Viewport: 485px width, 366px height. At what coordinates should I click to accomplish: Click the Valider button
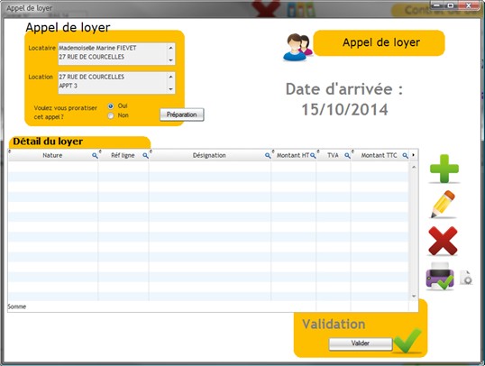click(361, 343)
